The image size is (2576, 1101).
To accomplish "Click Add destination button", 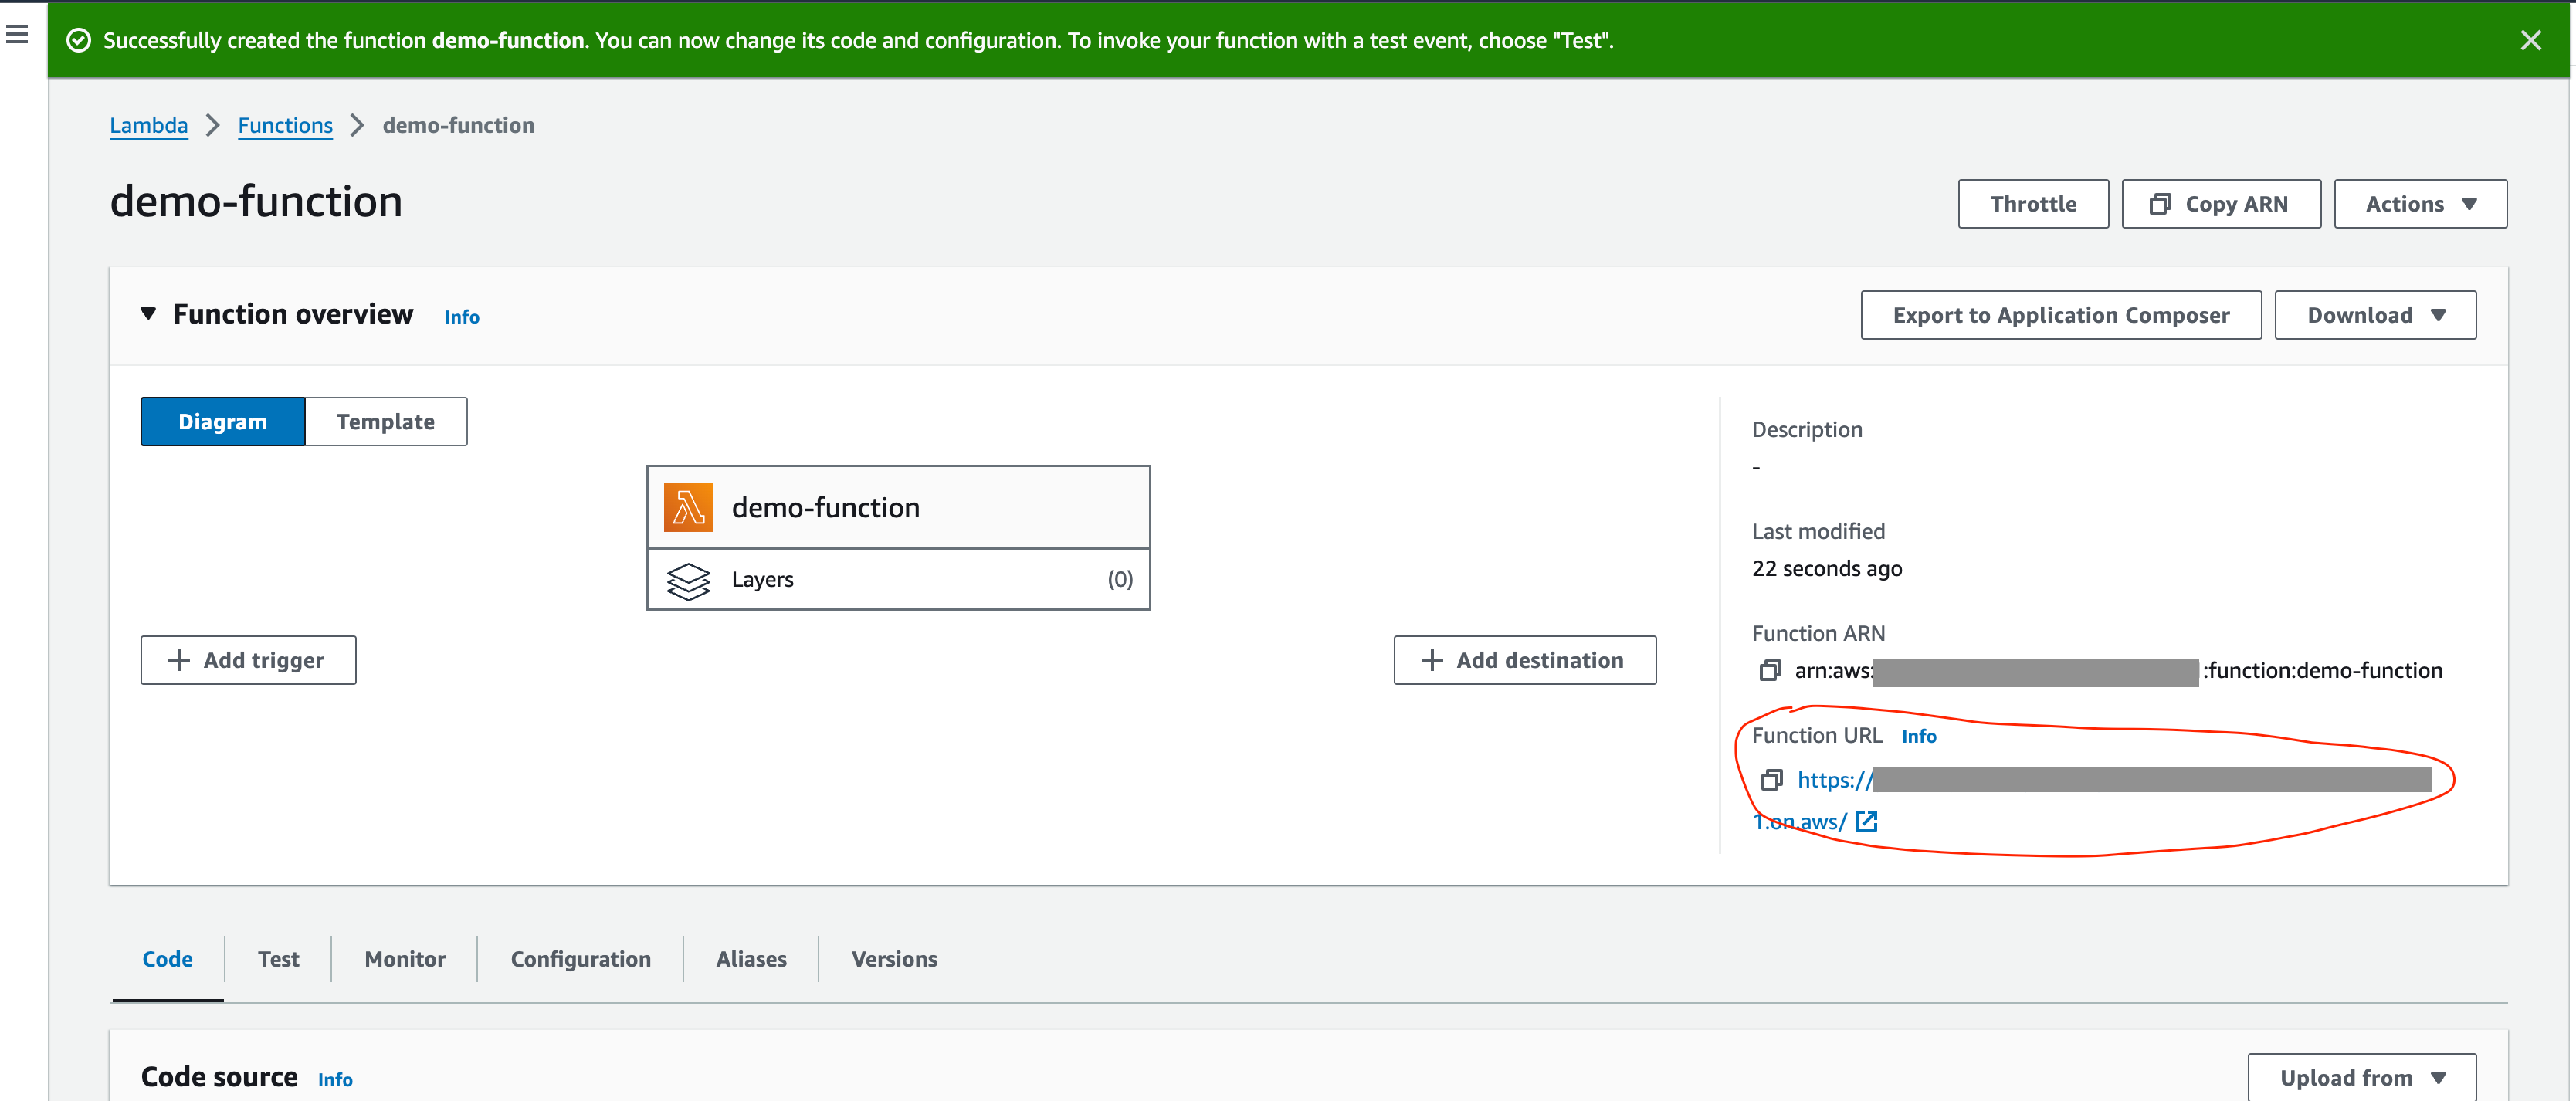I will tap(1524, 661).
